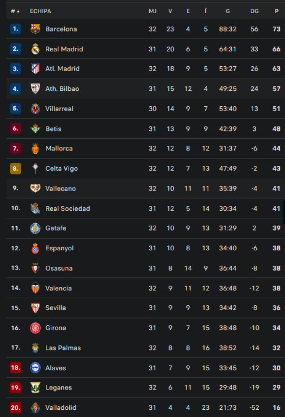
Task: Open the Espanyol team page link
Action: point(59,248)
